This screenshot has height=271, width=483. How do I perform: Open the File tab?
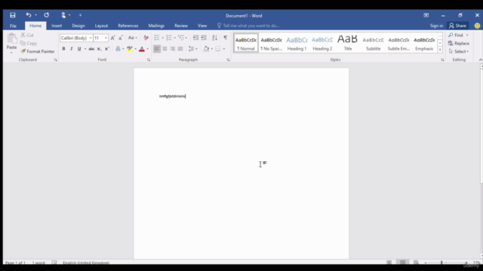[13, 26]
